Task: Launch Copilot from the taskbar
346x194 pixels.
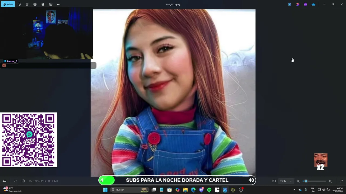Action: (177, 190)
